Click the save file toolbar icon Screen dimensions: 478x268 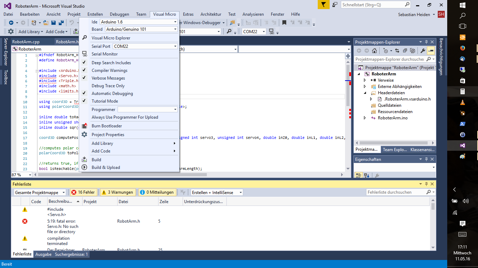(x=54, y=23)
